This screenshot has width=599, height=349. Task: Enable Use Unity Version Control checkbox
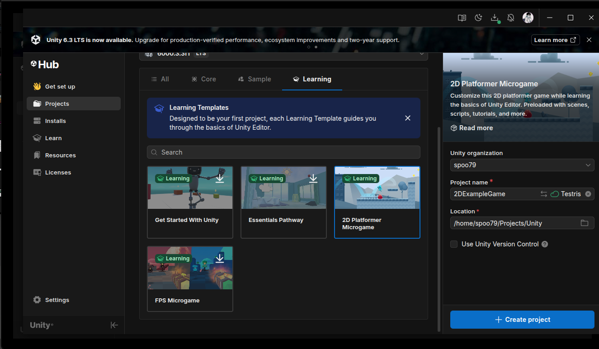coord(454,244)
